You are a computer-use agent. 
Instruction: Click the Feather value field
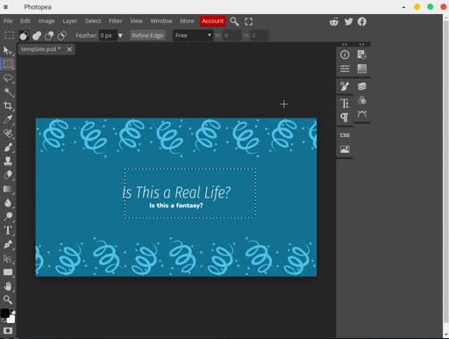tap(108, 36)
